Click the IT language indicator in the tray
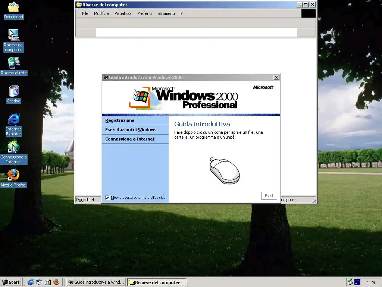This screenshot has width=382, height=287. [x=357, y=282]
